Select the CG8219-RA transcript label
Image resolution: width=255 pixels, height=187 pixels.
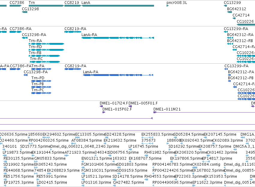[x=76, y=29]
